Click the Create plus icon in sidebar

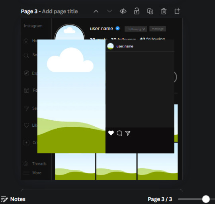click(26, 143)
